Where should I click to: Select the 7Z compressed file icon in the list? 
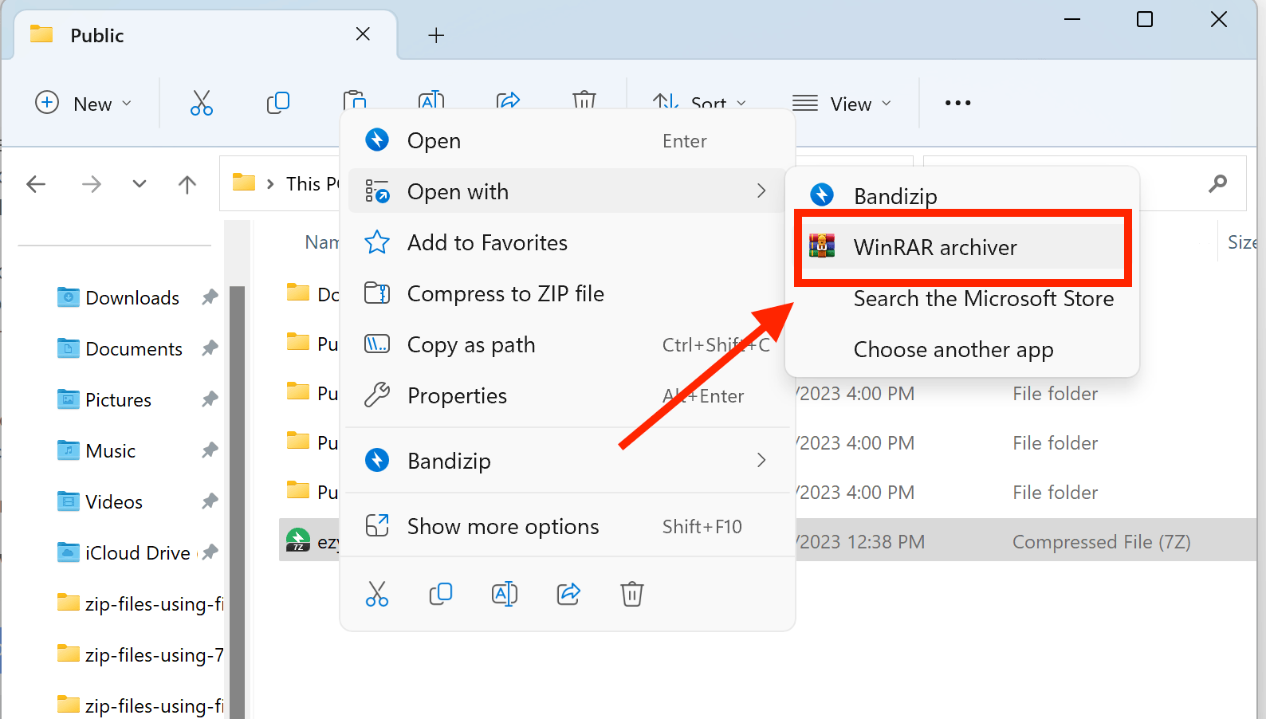click(298, 540)
